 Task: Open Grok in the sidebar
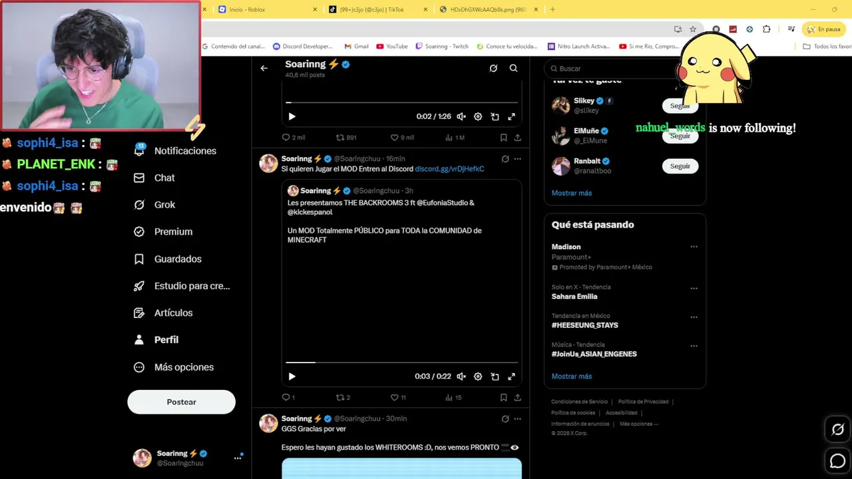154,205
